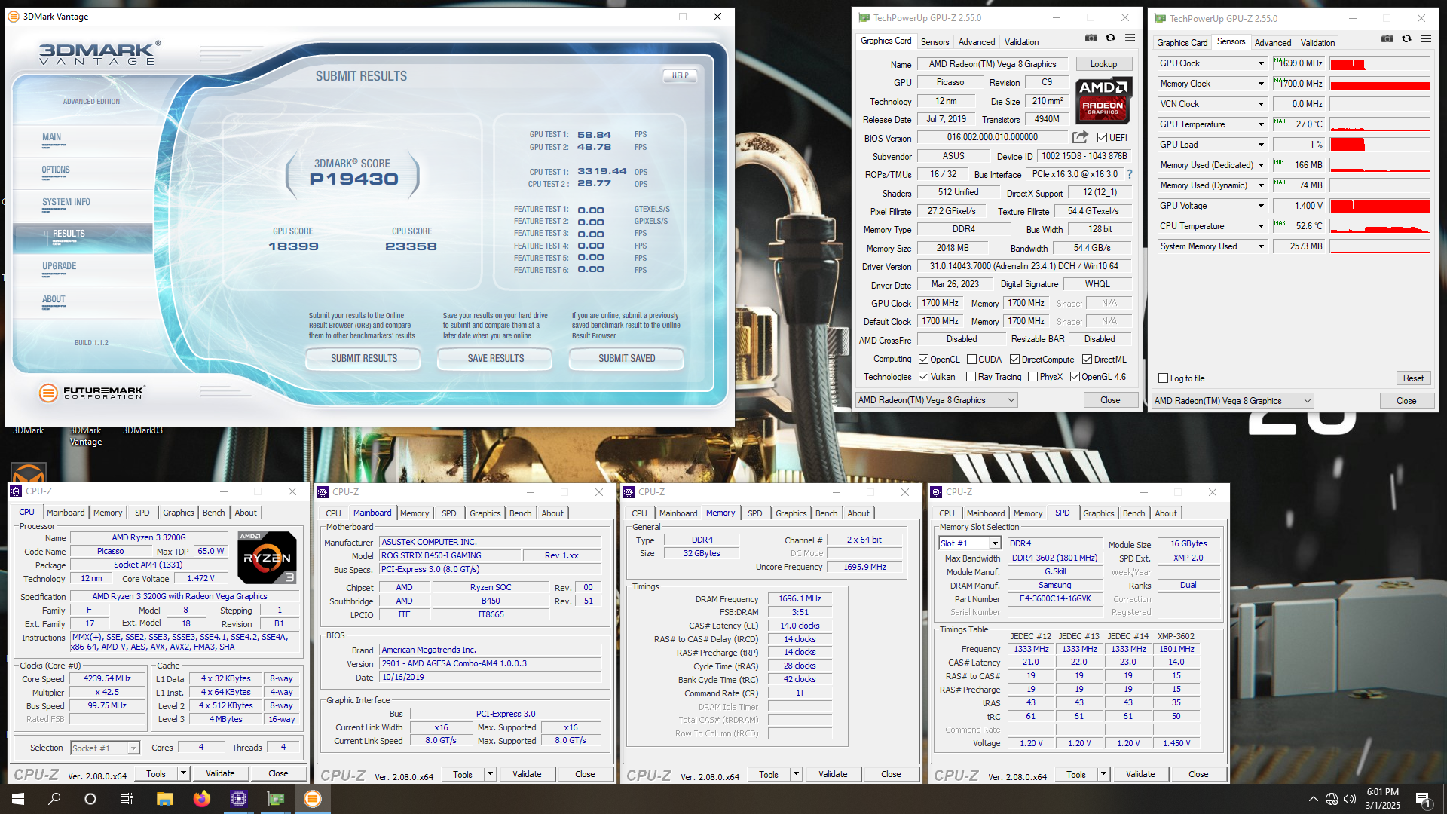Click SAVE RESULTS button
The height and width of the screenshot is (814, 1447).
coord(495,358)
